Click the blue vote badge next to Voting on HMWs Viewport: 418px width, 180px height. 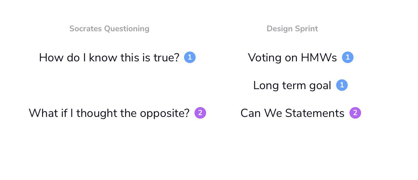(348, 57)
